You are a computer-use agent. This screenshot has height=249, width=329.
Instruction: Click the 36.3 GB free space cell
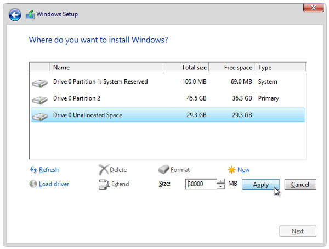pos(242,98)
